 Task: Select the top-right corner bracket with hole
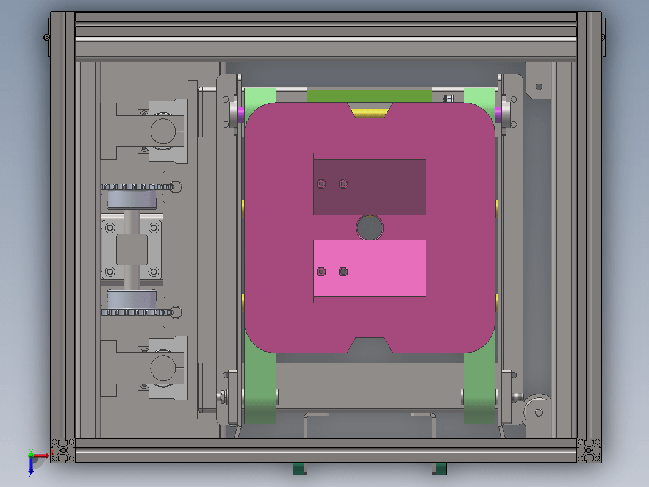(x=539, y=81)
